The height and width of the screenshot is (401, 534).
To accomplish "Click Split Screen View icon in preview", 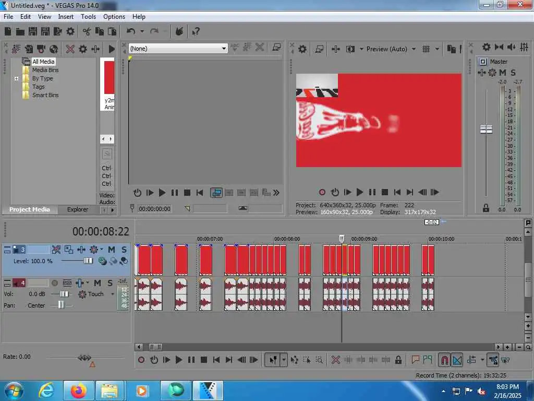I will [x=350, y=49].
